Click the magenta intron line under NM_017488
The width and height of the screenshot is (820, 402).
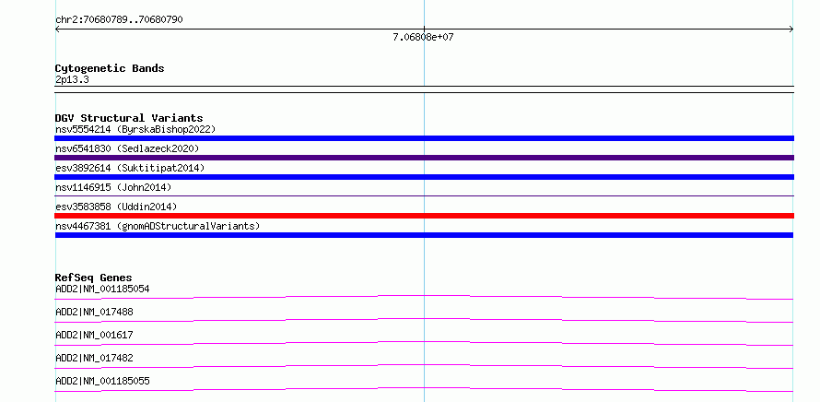424,320
